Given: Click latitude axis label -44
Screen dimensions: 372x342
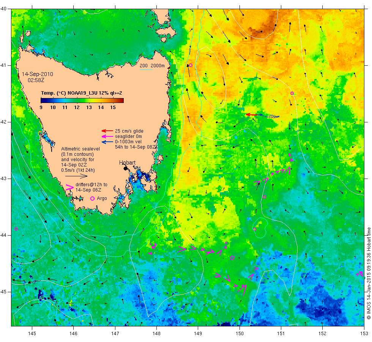Looking at the screenshot, I should [3, 235].
